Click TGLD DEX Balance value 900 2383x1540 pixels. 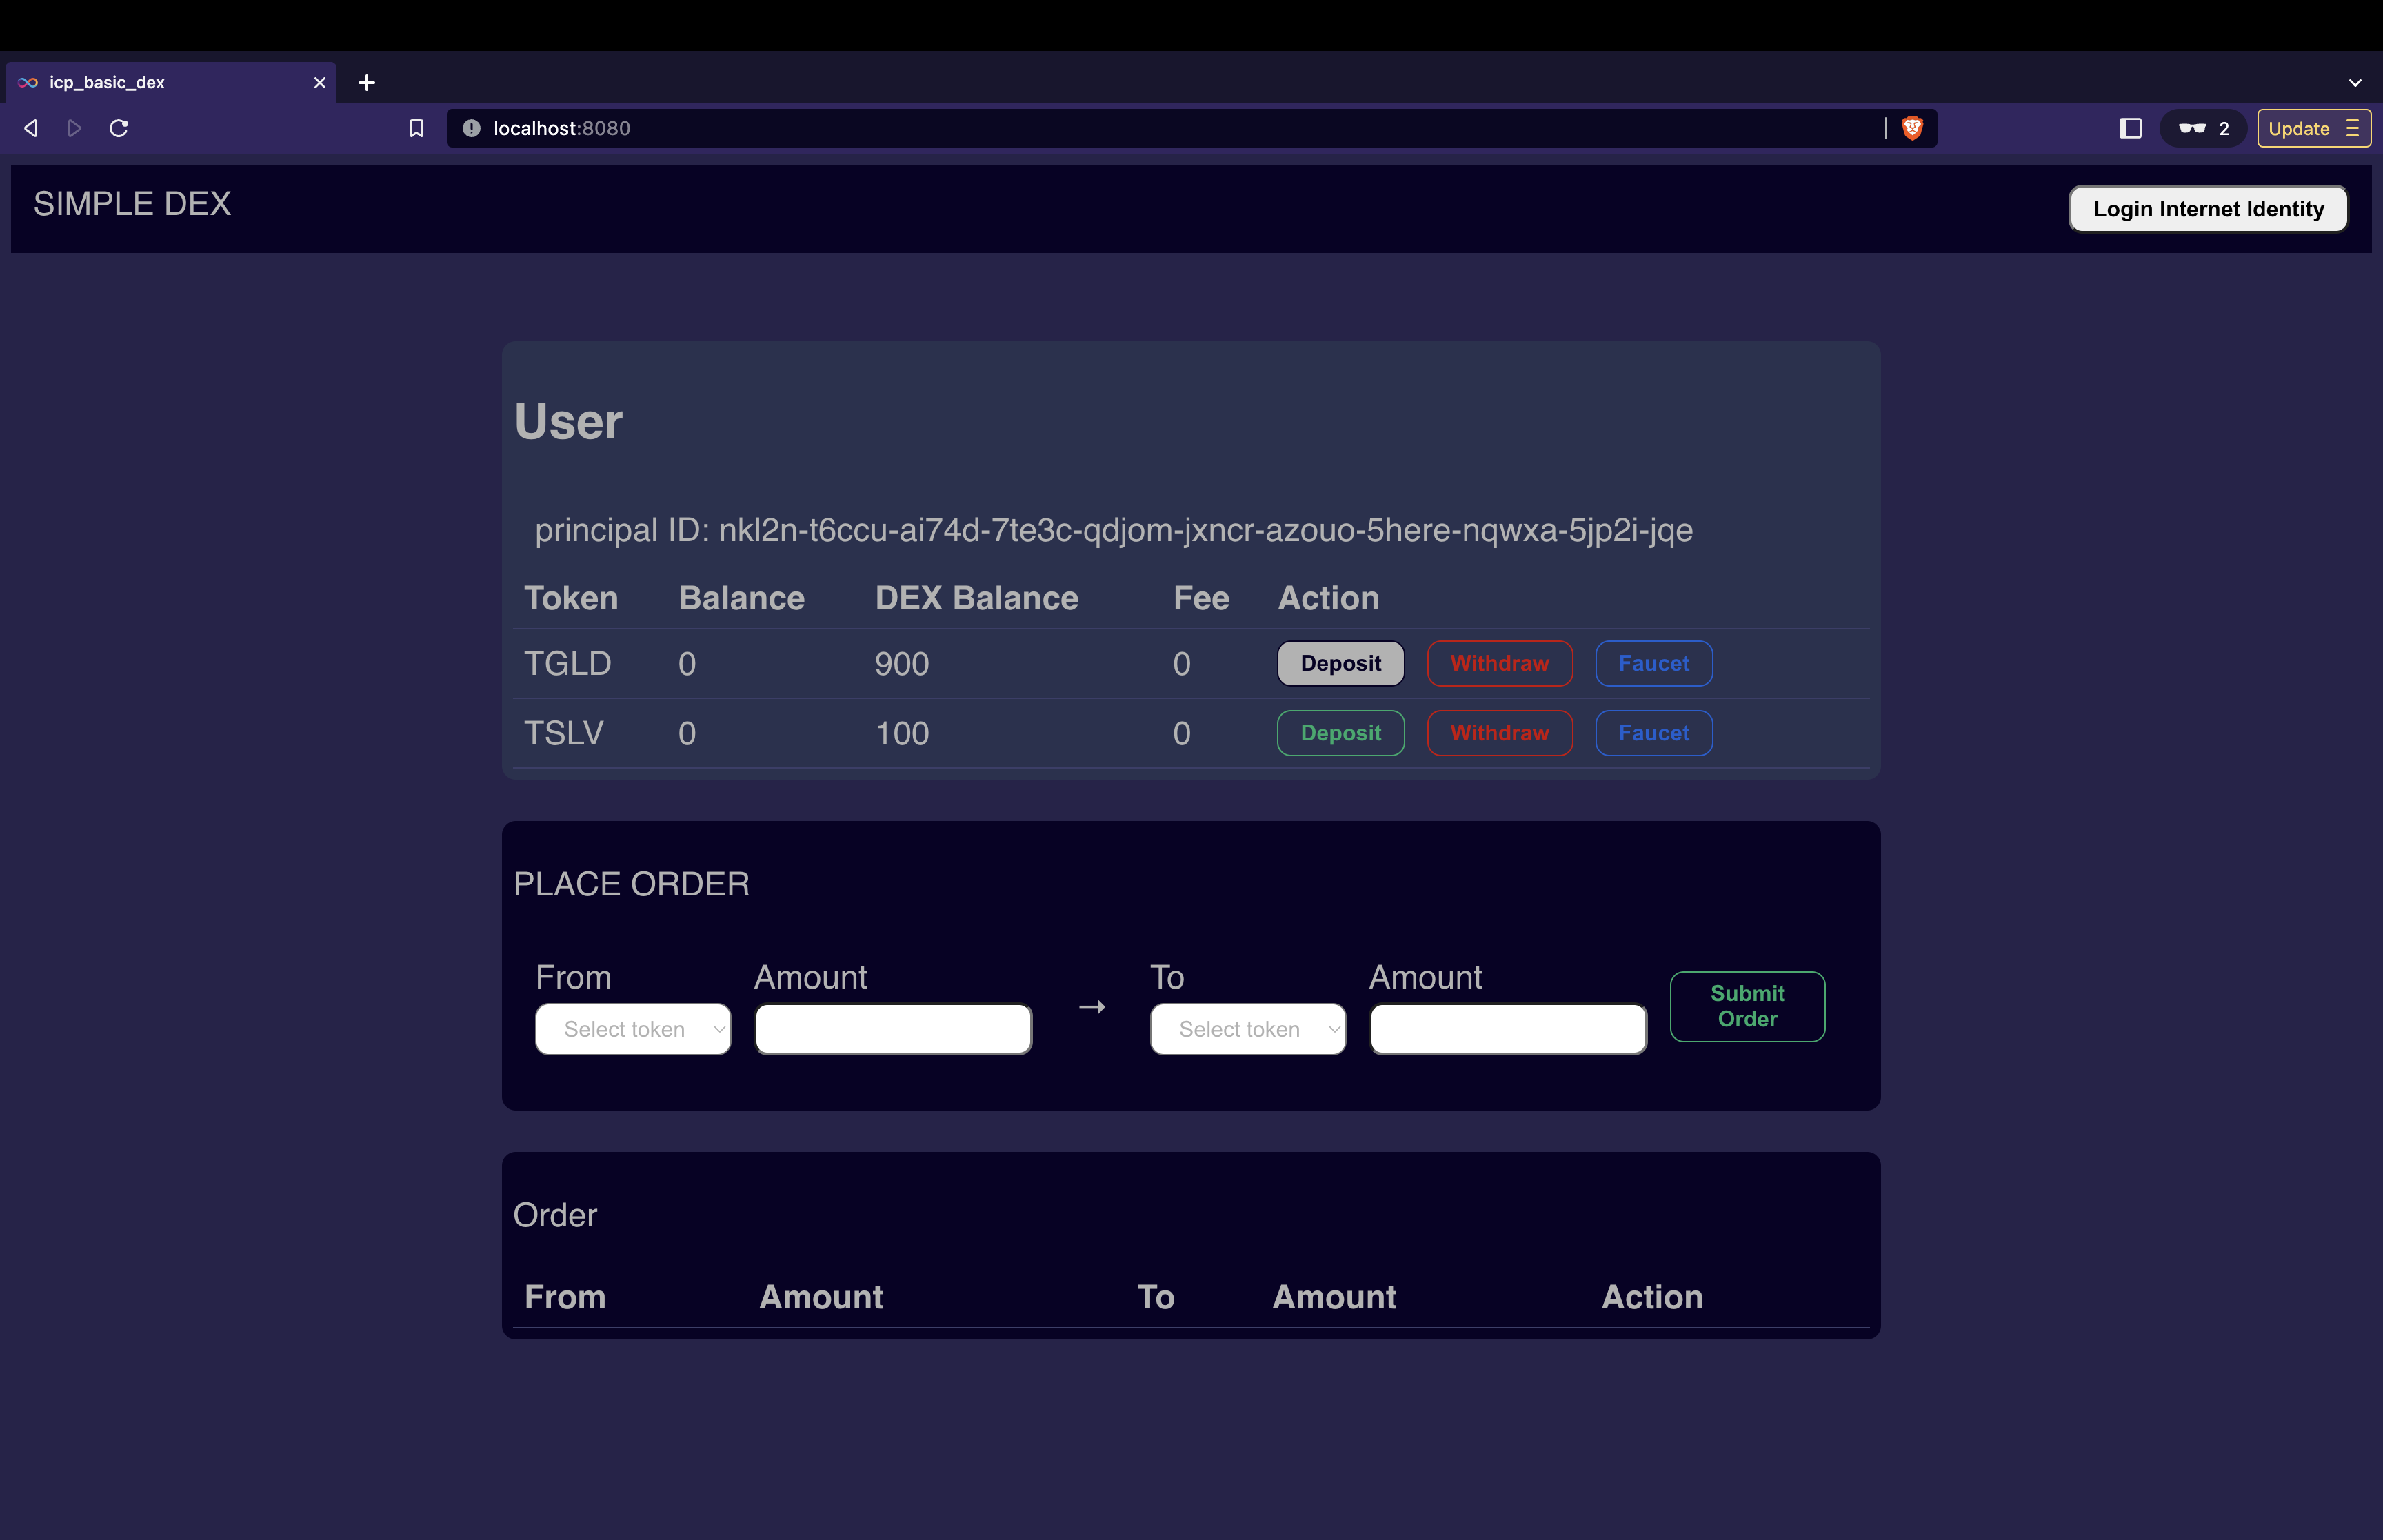pyautogui.click(x=901, y=664)
